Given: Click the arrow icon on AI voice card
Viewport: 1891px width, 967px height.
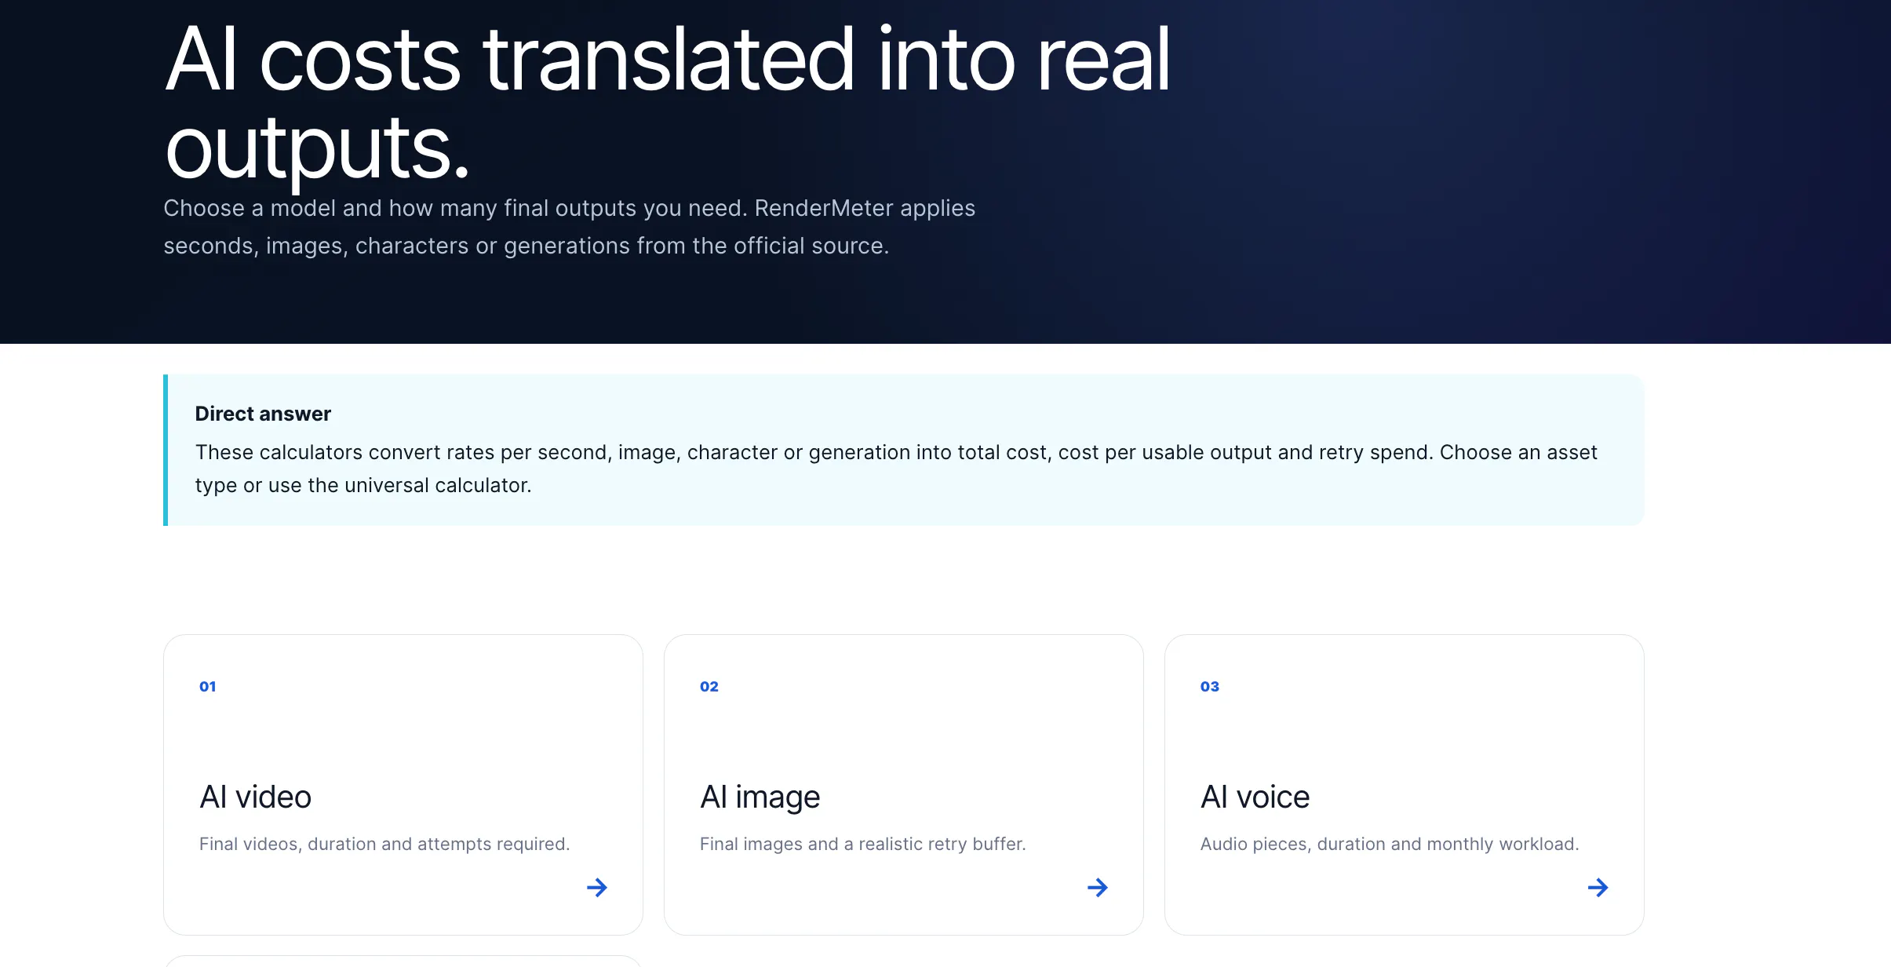Looking at the screenshot, I should 1598,888.
